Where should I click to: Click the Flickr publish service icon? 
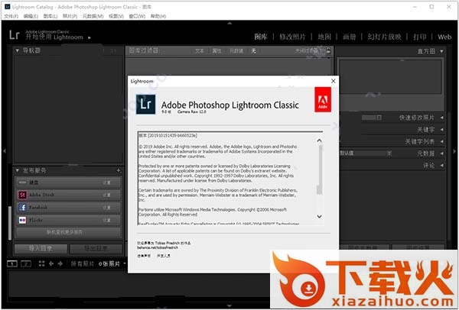tap(22, 219)
